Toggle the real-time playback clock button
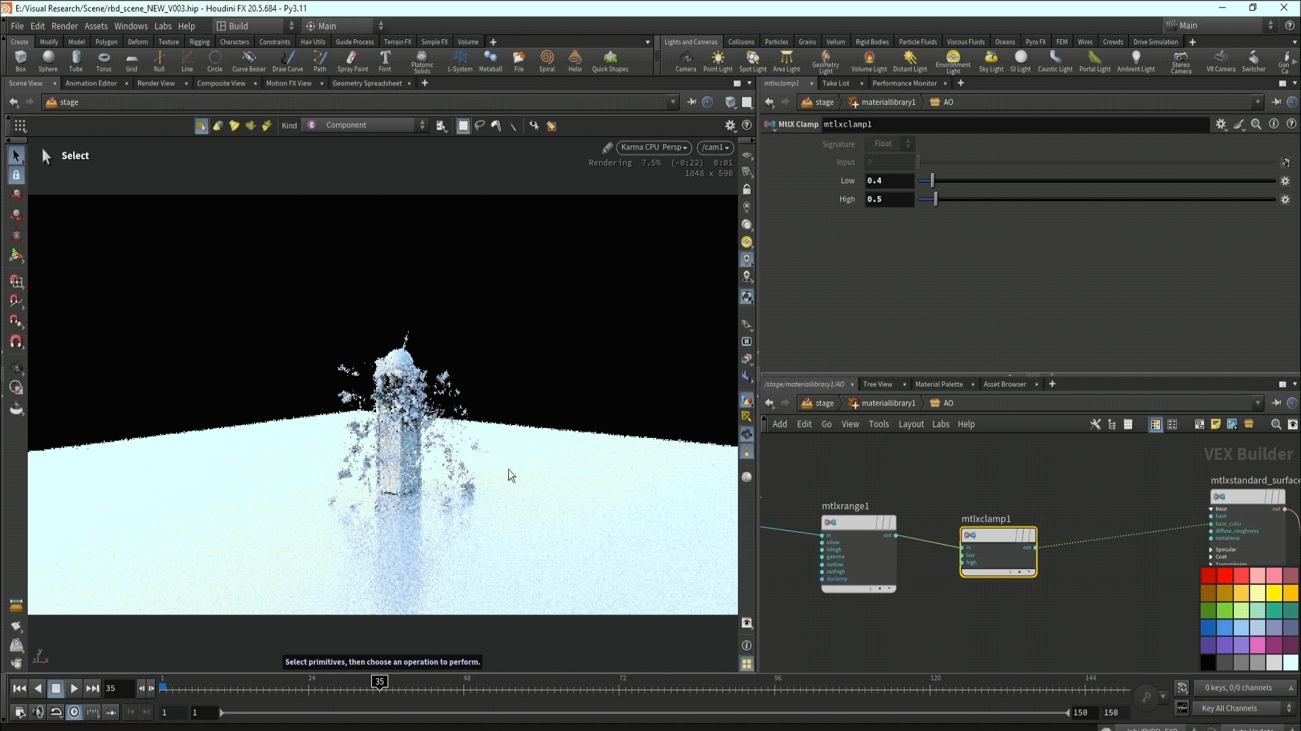This screenshot has height=731, width=1301. pos(75,712)
